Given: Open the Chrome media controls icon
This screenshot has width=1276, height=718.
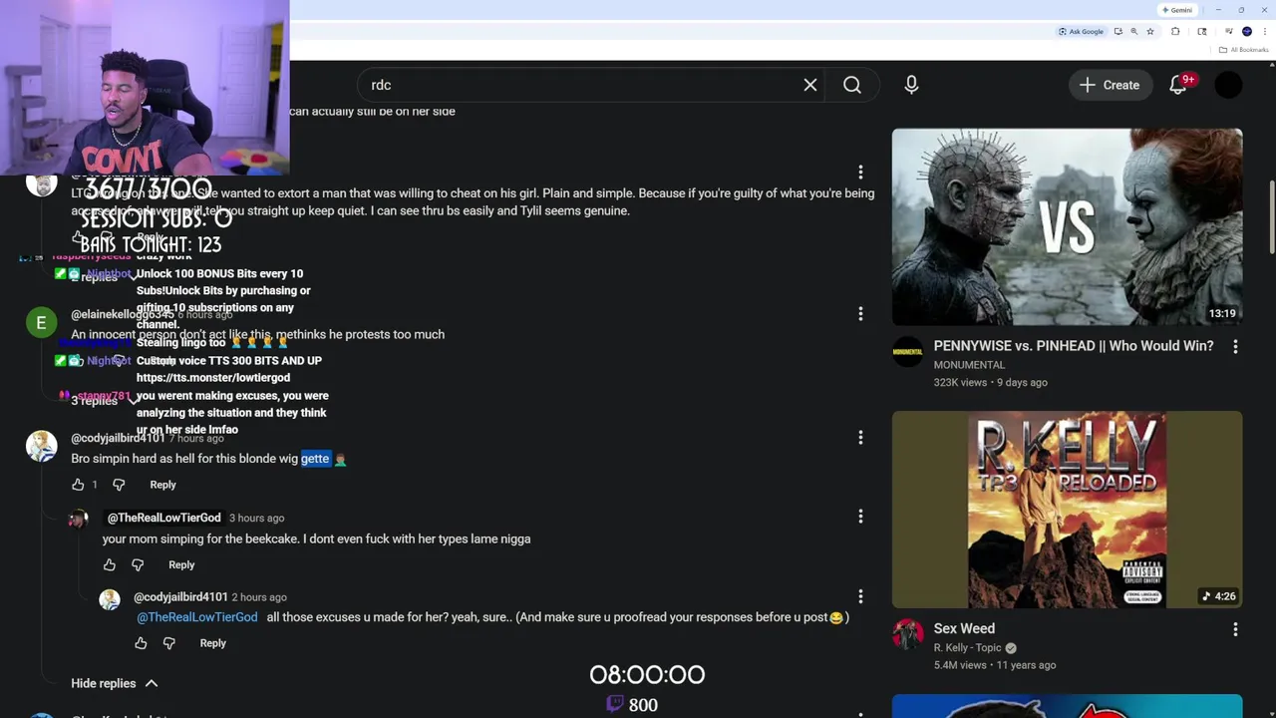Looking at the screenshot, I should click(x=1228, y=32).
